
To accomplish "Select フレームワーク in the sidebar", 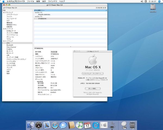I will pyautogui.click(x=11, y=19).
